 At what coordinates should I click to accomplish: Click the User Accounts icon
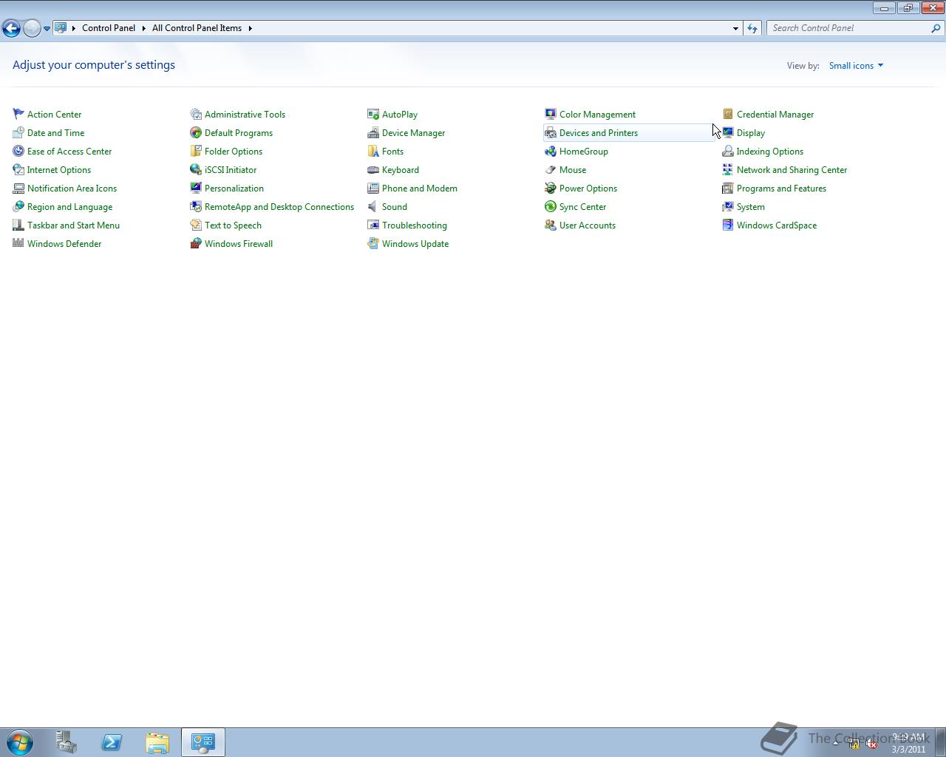[551, 225]
